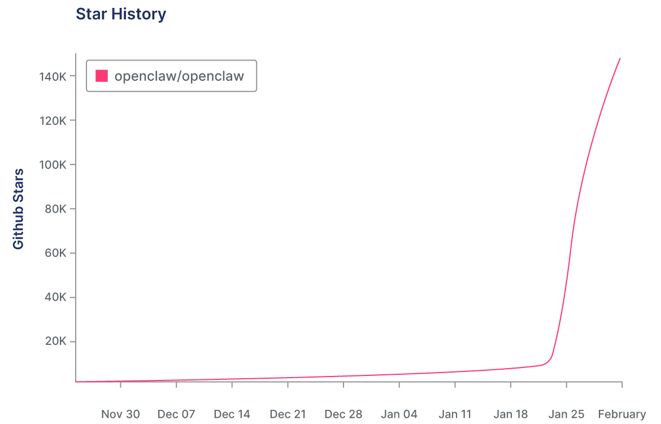The width and height of the screenshot is (661, 424).
Task: Select the 100K y-axis tick label
Action: tap(55, 165)
